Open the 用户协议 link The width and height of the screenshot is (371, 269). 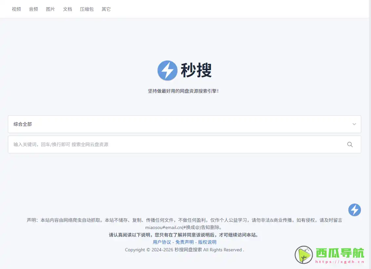coord(162,242)
